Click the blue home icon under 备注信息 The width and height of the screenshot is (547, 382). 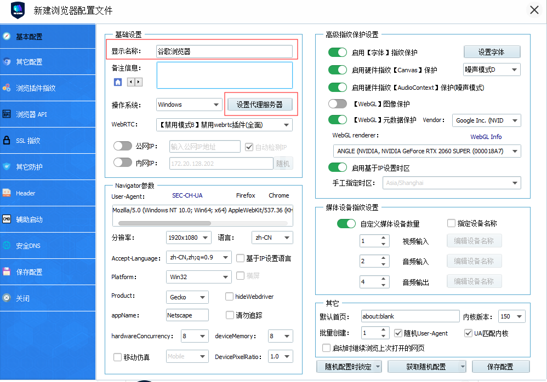(x=118, y=82)
